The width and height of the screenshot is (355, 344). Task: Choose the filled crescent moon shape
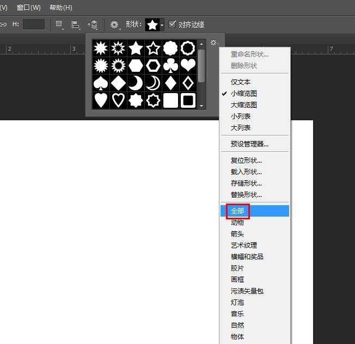(x=136, y=83)
